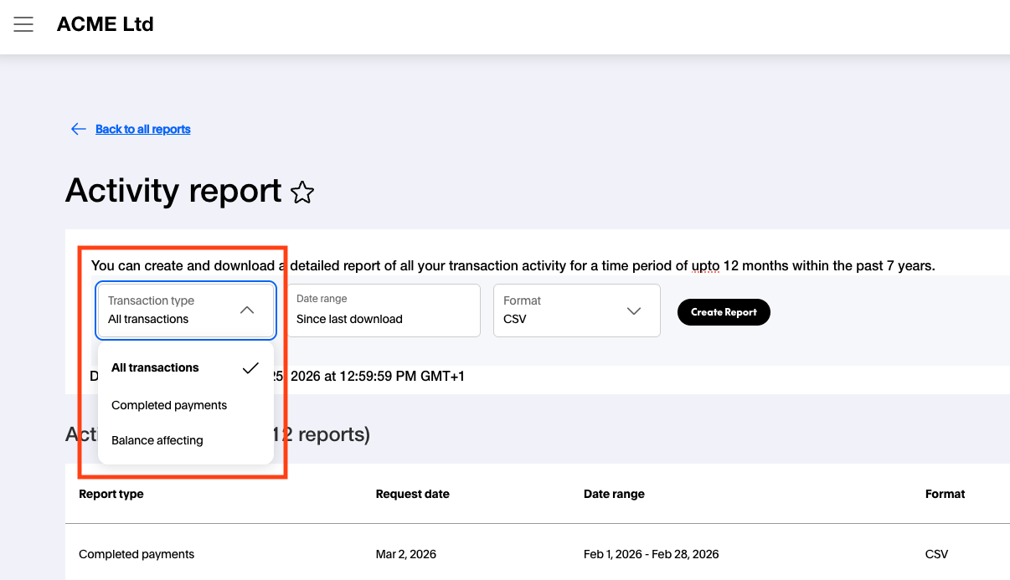Screen dimensions: 1010x580
Task: Click the ACME Ltd logo
Action: 105,23
